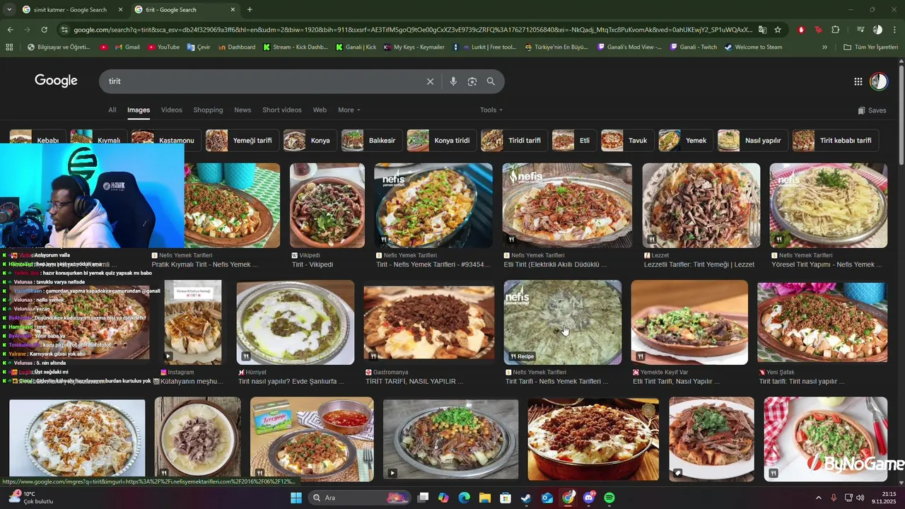The width and height of the screenshot is (905, 509).
Task: Open a new tab with the plus button
Action: pyautogui.click(x=250, y=10)
